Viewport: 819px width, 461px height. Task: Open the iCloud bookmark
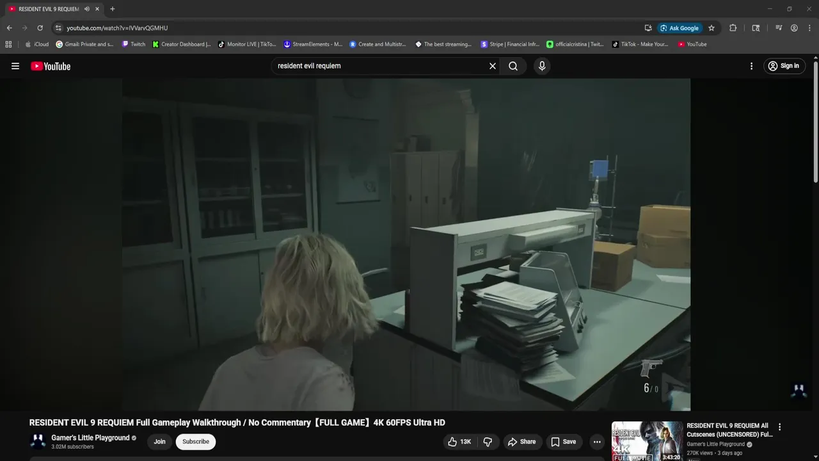click(36, 44)
